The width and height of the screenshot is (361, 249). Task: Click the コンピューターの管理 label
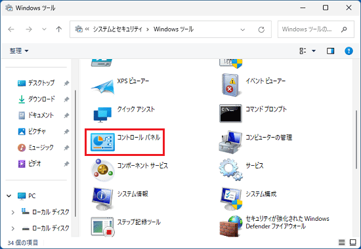tap(268, 137)
